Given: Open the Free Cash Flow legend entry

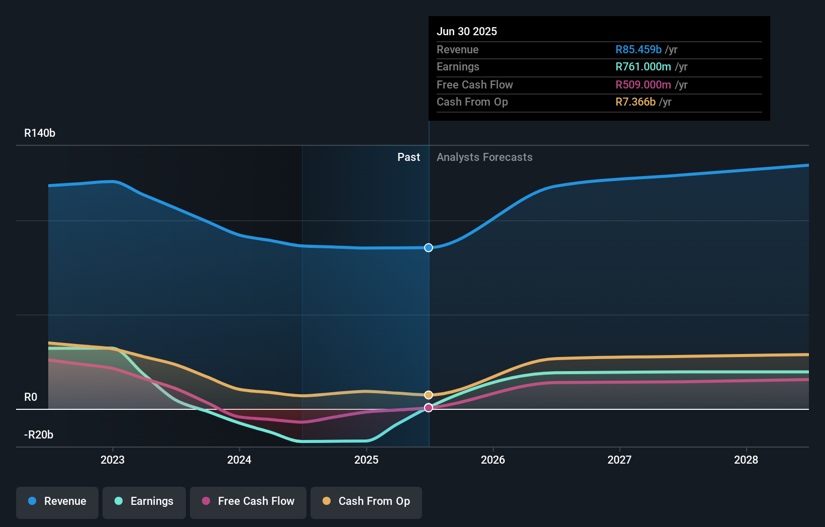Looking at the screenshot, I should pyautogui.click(x=248, y=501).
